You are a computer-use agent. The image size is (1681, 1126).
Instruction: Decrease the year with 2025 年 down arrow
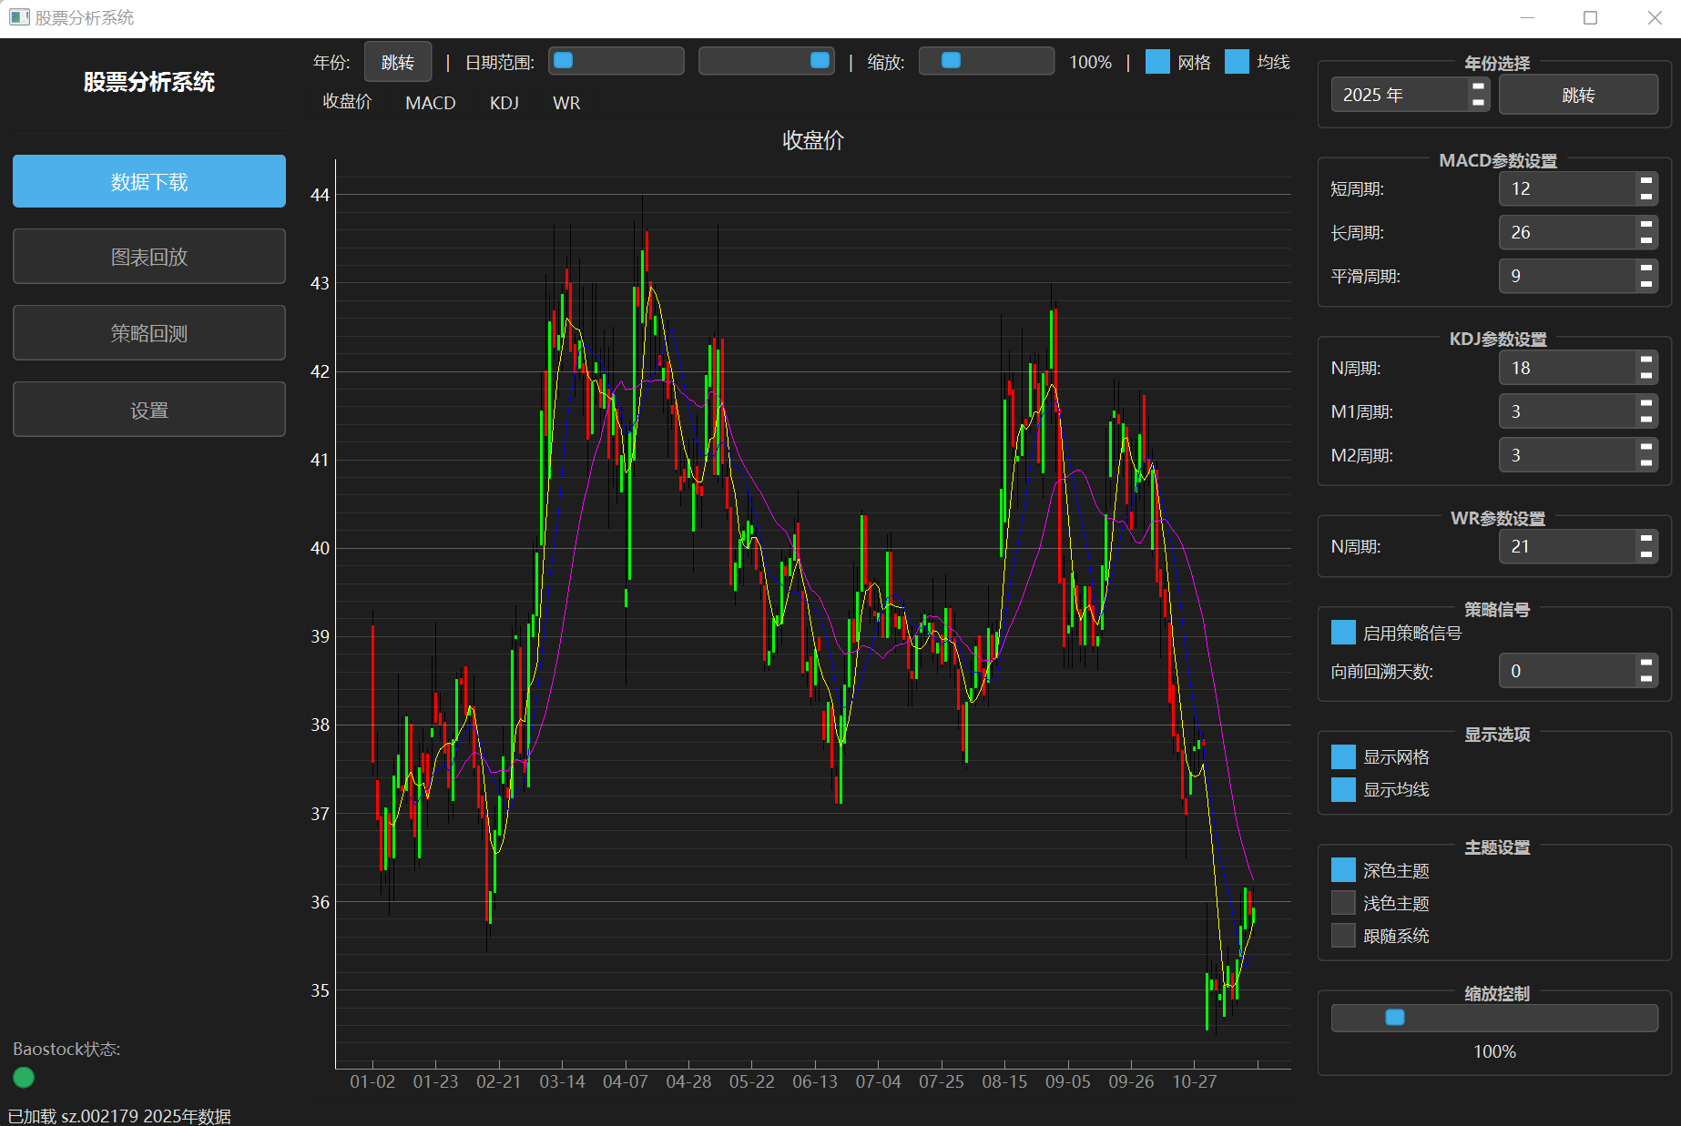click(1479, 102)
